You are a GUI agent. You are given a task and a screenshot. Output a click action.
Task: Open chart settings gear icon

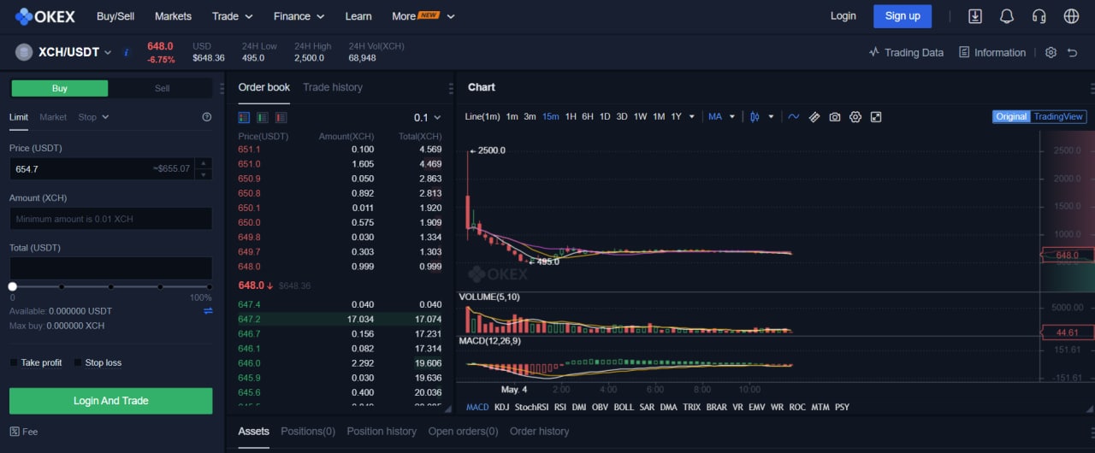tap(855, 117)
